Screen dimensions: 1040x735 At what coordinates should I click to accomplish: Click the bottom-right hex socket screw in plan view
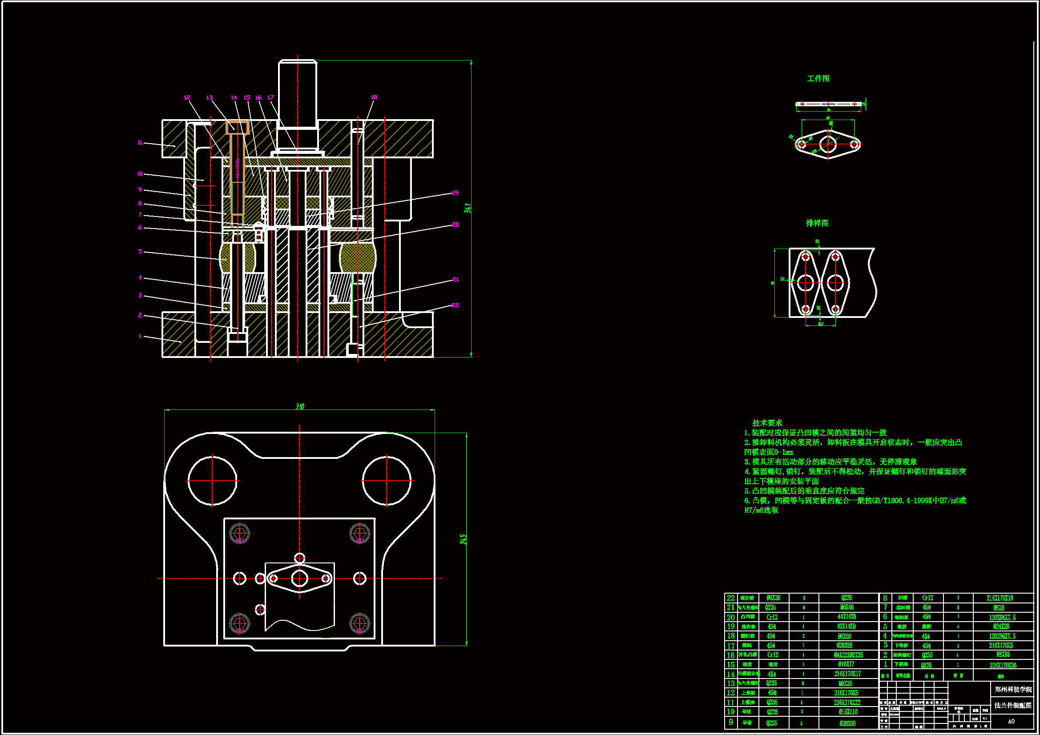pyautogui.click(x=360, y=623)
